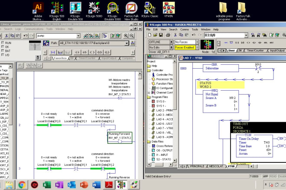Click Zoom Out magnifier in RSLogix 5000 toolbar
The image size is (286, 190).
click(132, 36)
